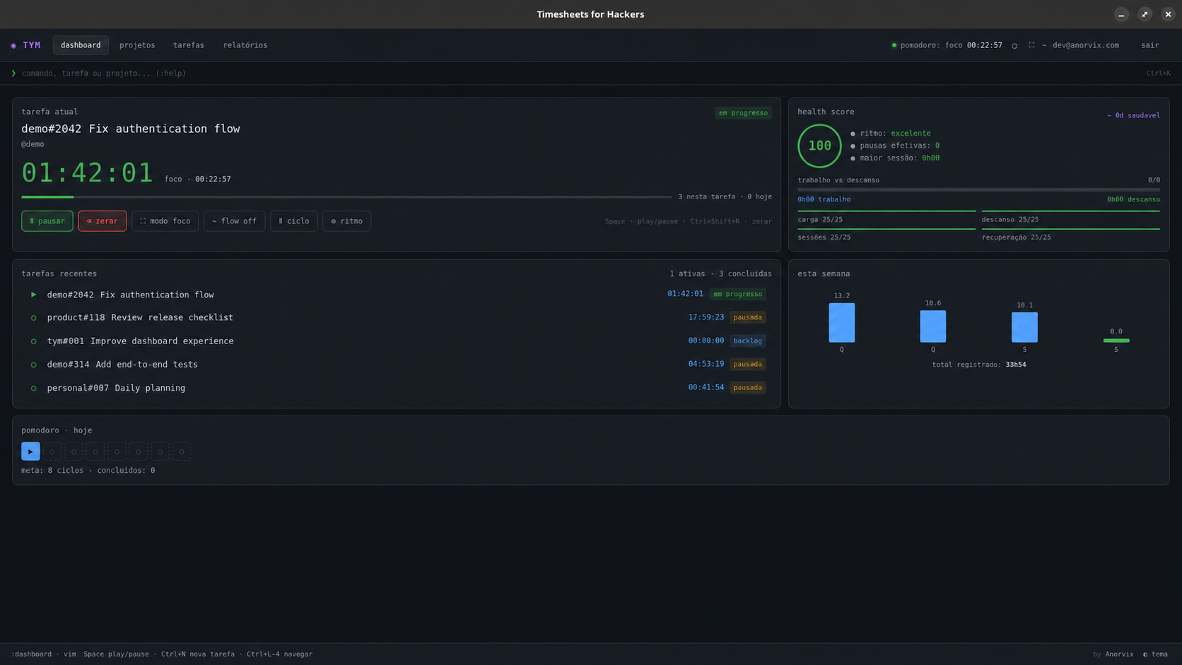
Task: Log out with the sair link
Action: (x=1150, y=45)
